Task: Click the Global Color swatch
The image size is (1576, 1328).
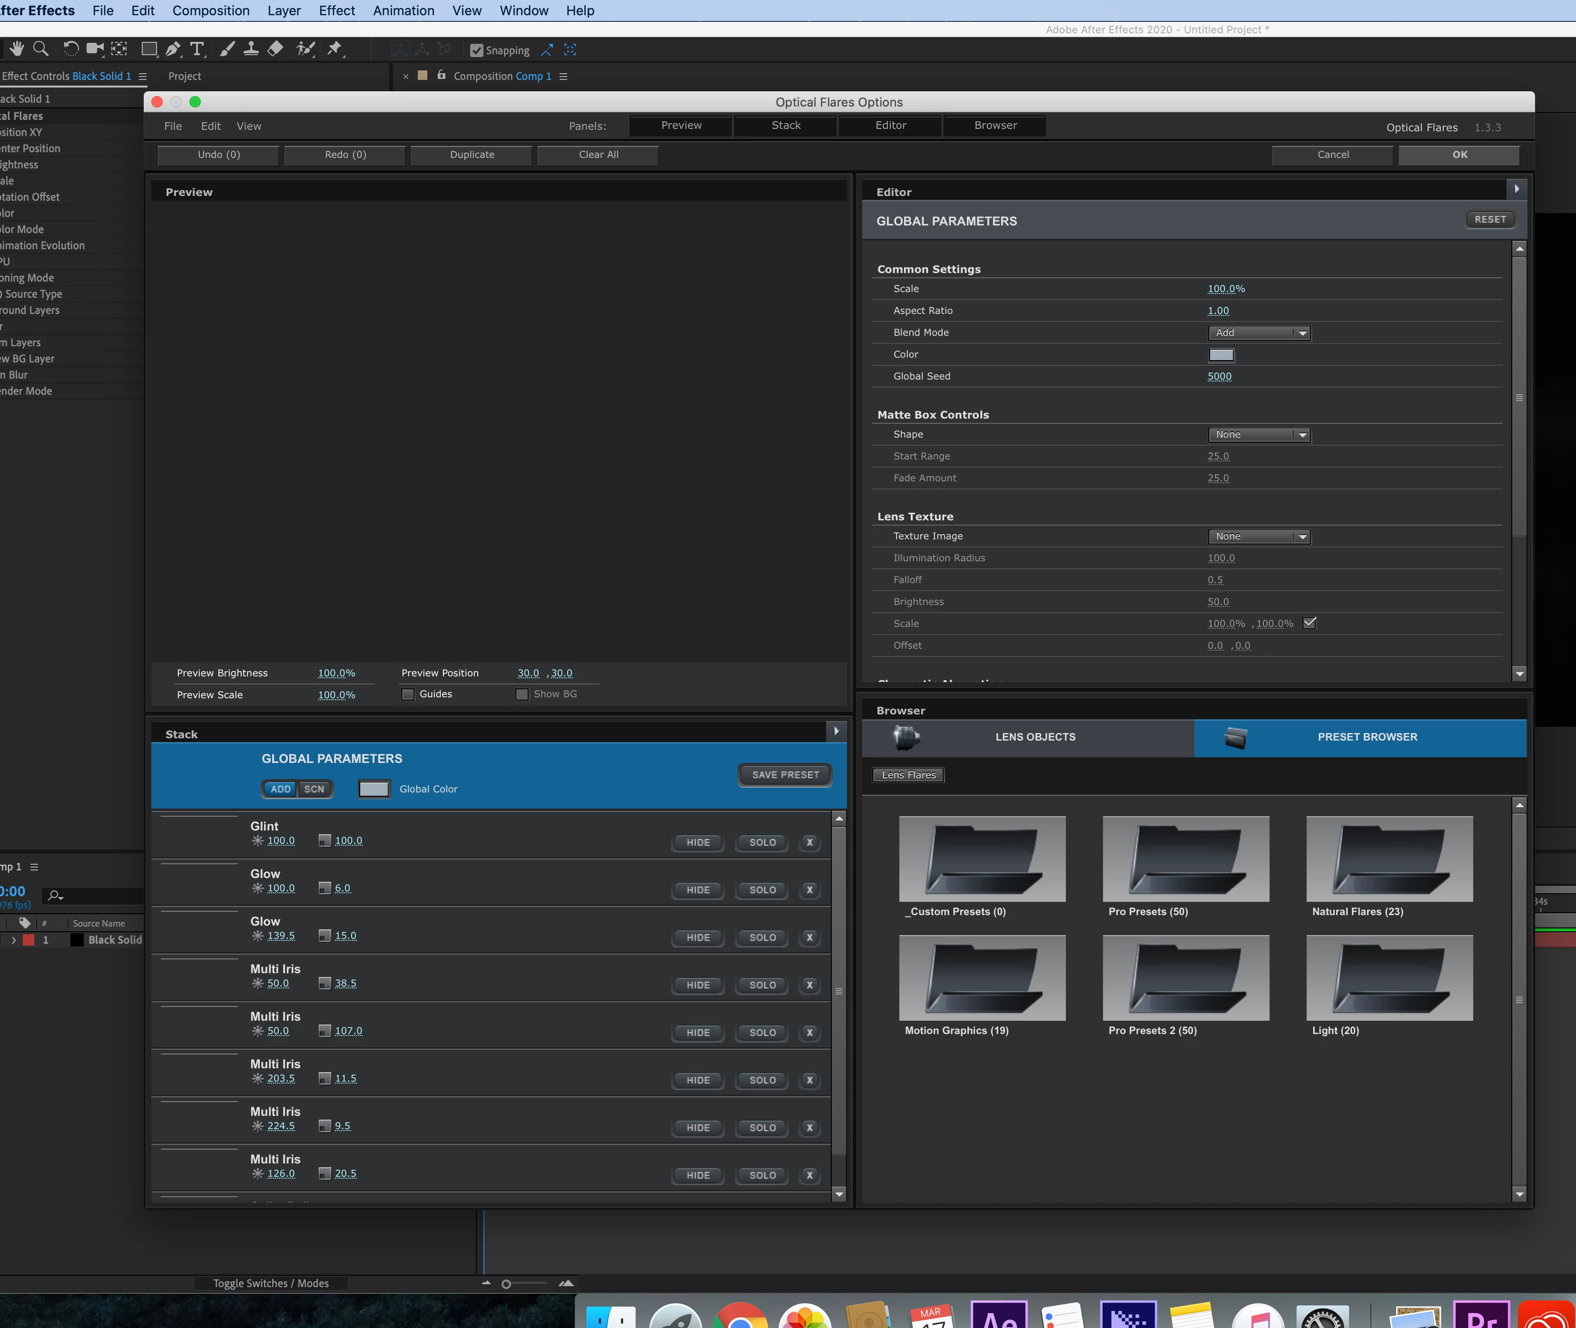Action: coord(374,789)
